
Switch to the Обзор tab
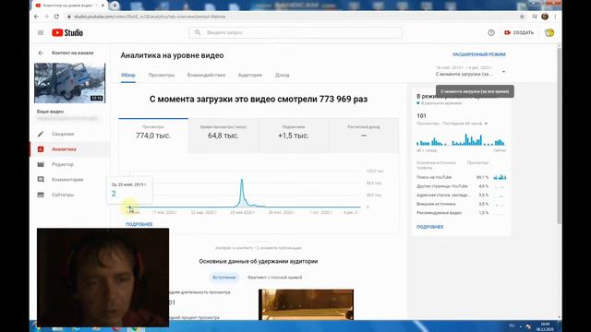pos(128,75)
